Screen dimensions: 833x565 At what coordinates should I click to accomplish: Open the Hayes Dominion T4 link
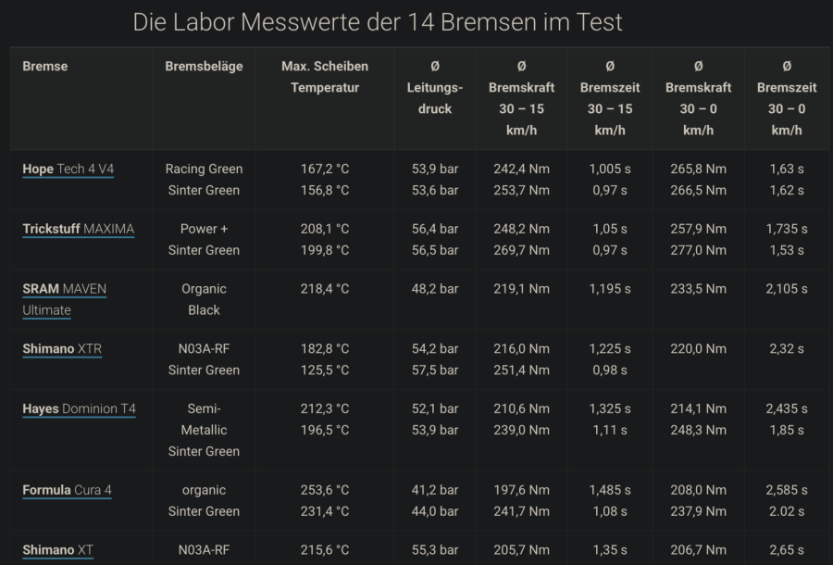79,408
